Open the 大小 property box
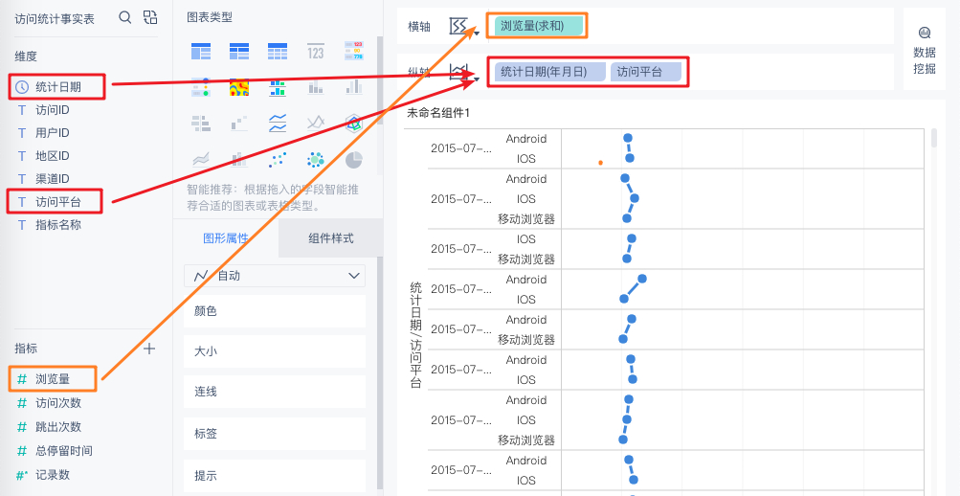Image resolution: width=960 pixels, height=496 pixels. tap(275, 351)
